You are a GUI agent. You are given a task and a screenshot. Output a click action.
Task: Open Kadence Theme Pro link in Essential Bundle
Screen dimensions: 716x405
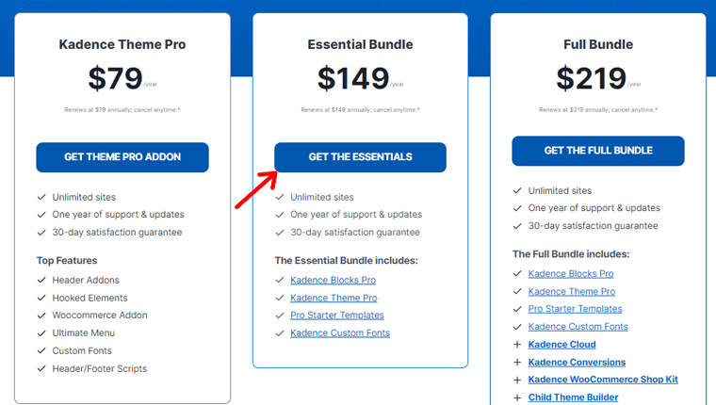(x=334, y=298)
